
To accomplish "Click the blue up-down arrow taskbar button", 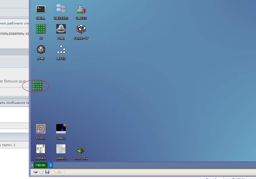I will pyautogui.click(x=51, y=165).
